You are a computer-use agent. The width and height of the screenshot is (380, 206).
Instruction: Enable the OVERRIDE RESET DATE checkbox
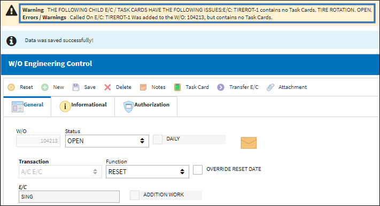click(198, 169)
